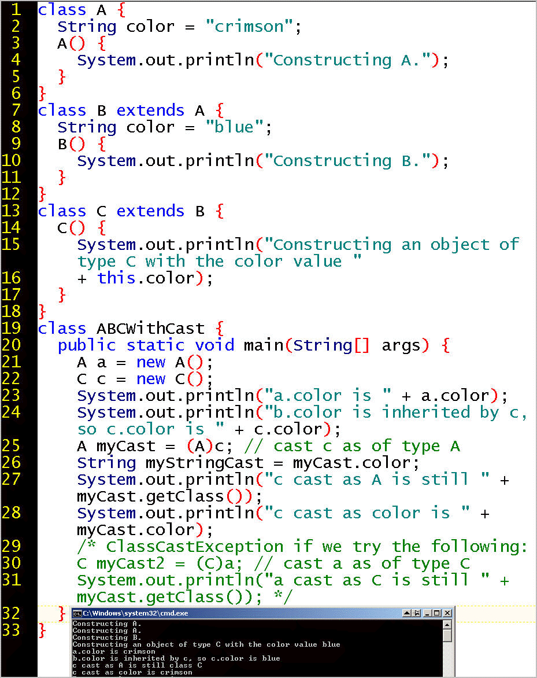Click 'class C extends B {' line

pyautogui.click(x=131, y=211)
